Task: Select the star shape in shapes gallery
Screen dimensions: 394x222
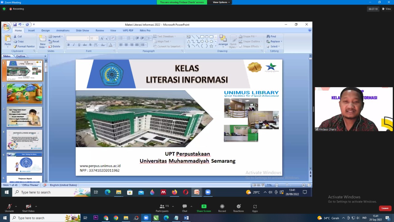Action: [211, 46]
